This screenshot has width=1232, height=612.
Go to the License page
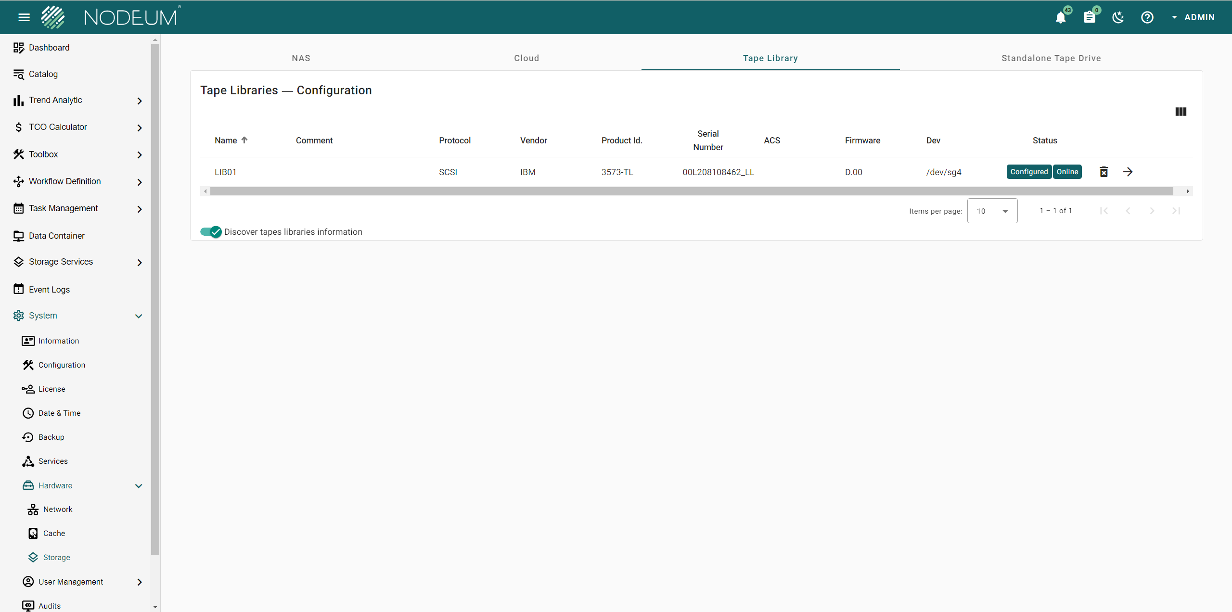pyautogui.click(x=51, y=389)
